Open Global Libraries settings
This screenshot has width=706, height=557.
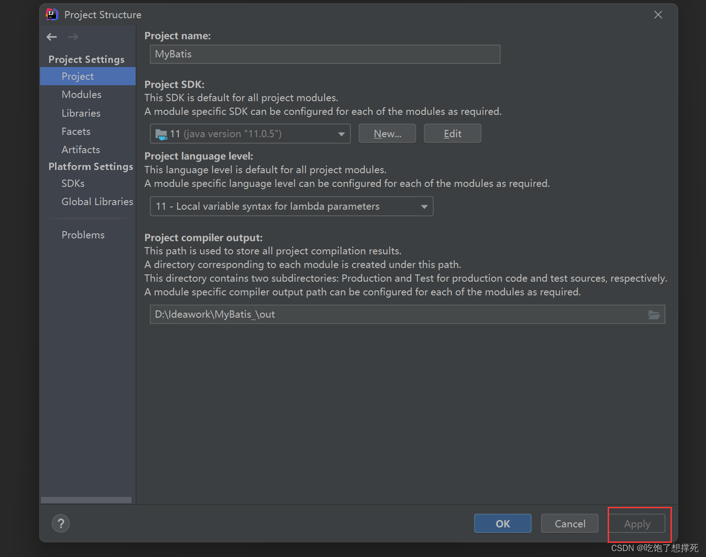click(x=97, y=201)
